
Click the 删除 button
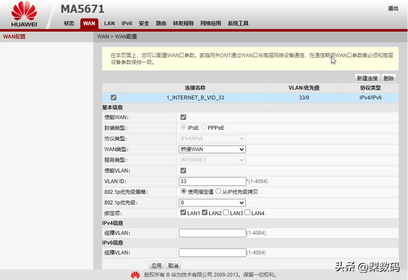(x=388, y=78)
